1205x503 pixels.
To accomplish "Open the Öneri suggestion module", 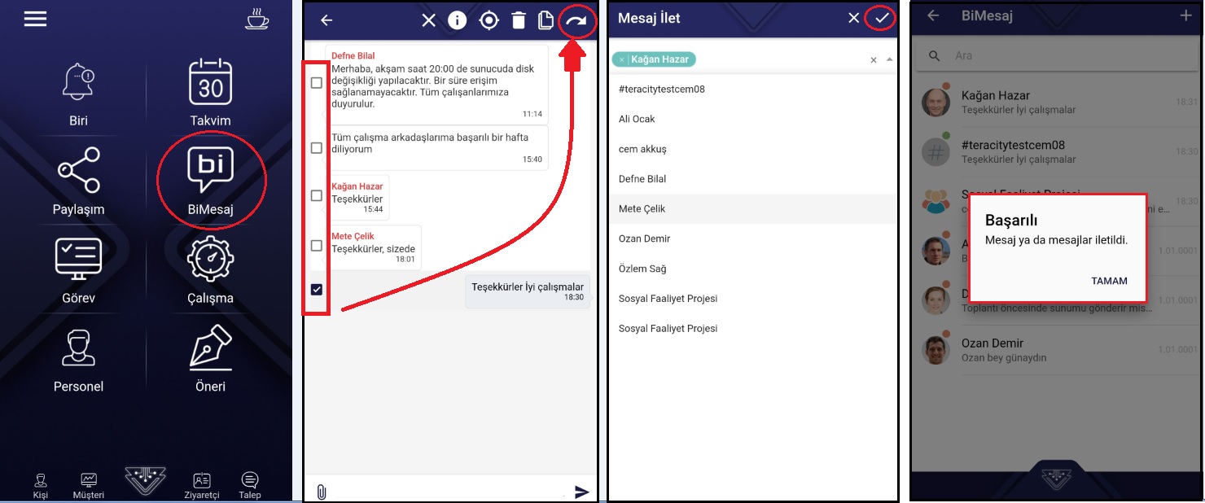I will (x=210, y=360).
